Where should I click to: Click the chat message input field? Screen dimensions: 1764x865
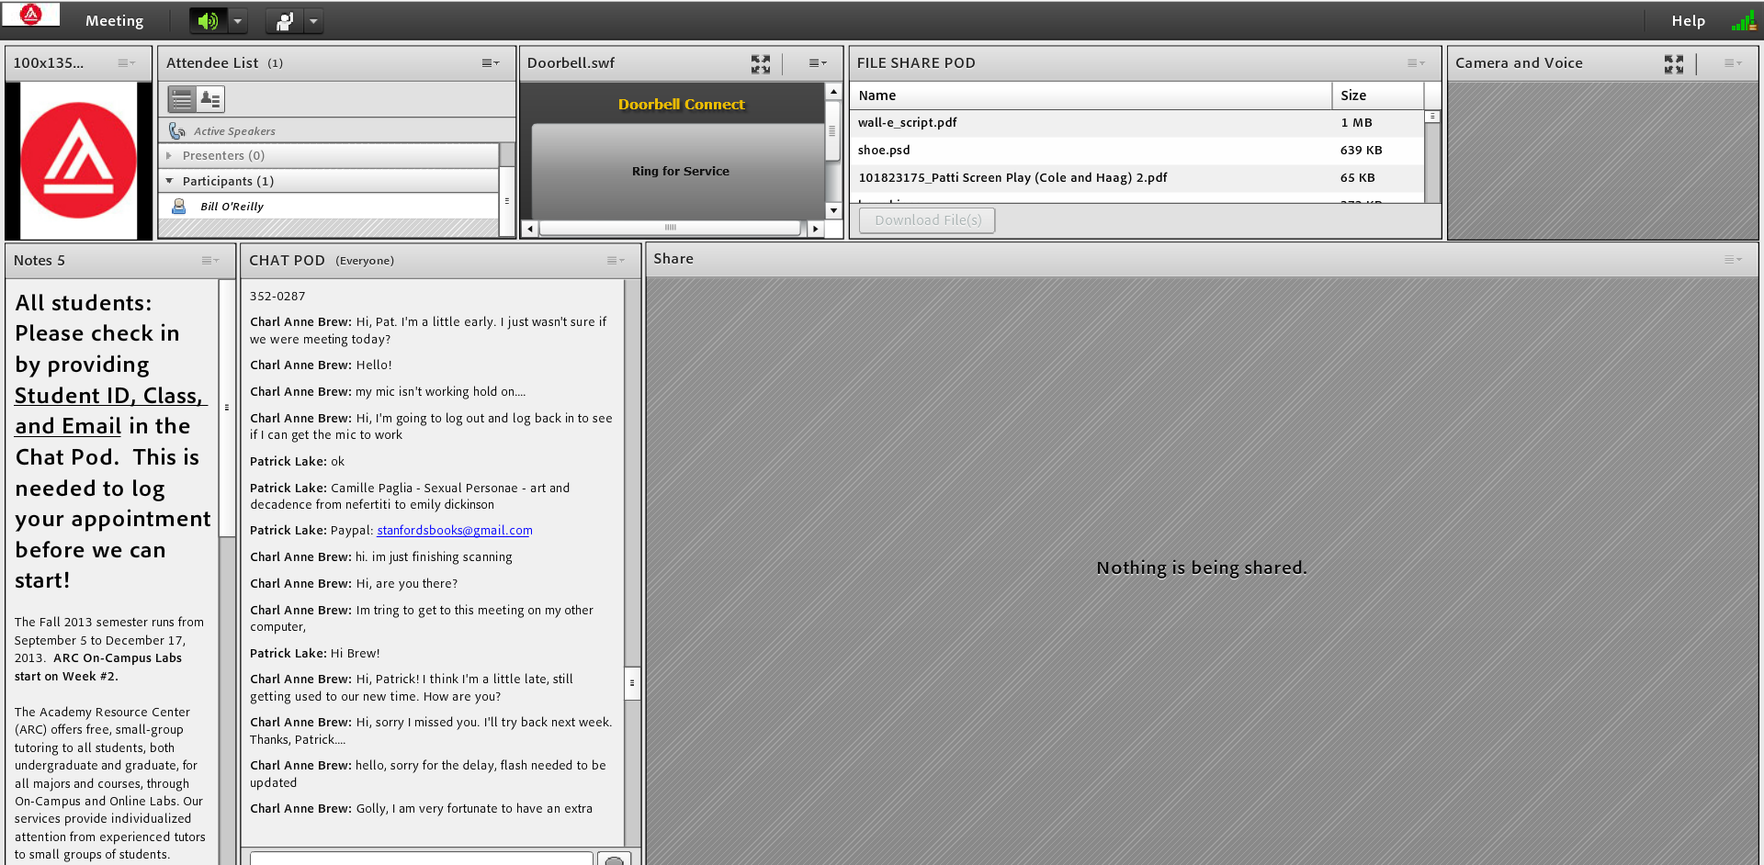pyautogui.click(x=422, y=859)
